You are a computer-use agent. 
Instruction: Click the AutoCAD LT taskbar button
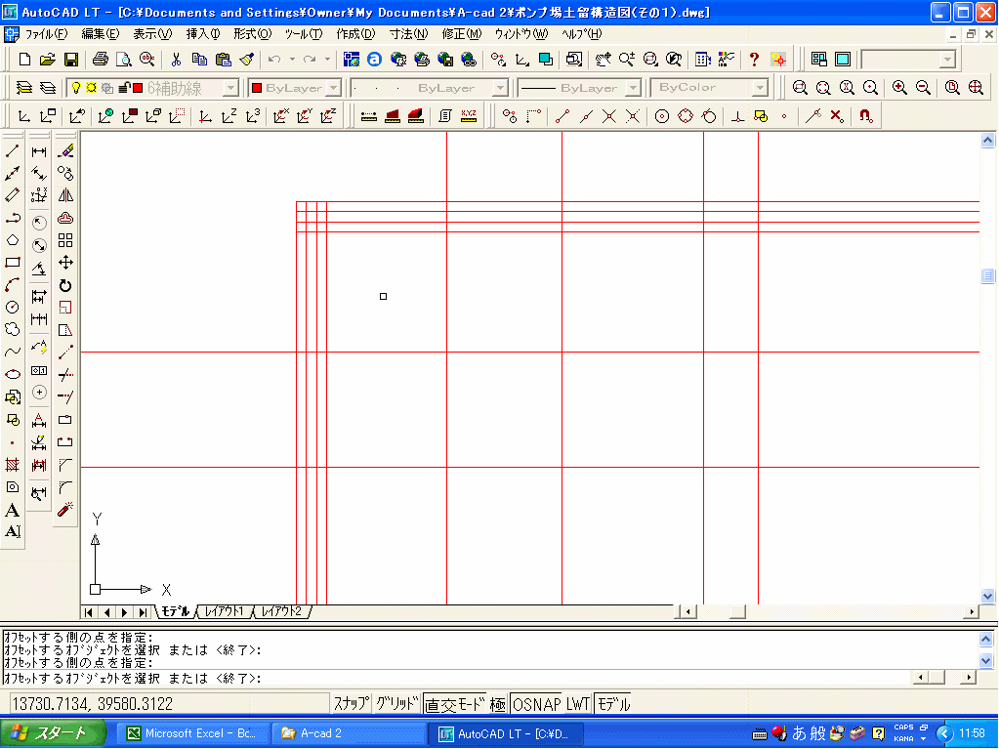click(504, 733)
